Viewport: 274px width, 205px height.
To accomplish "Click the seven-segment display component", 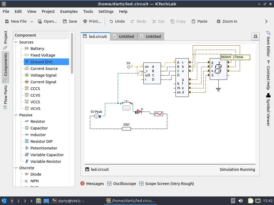I will 218,69.
